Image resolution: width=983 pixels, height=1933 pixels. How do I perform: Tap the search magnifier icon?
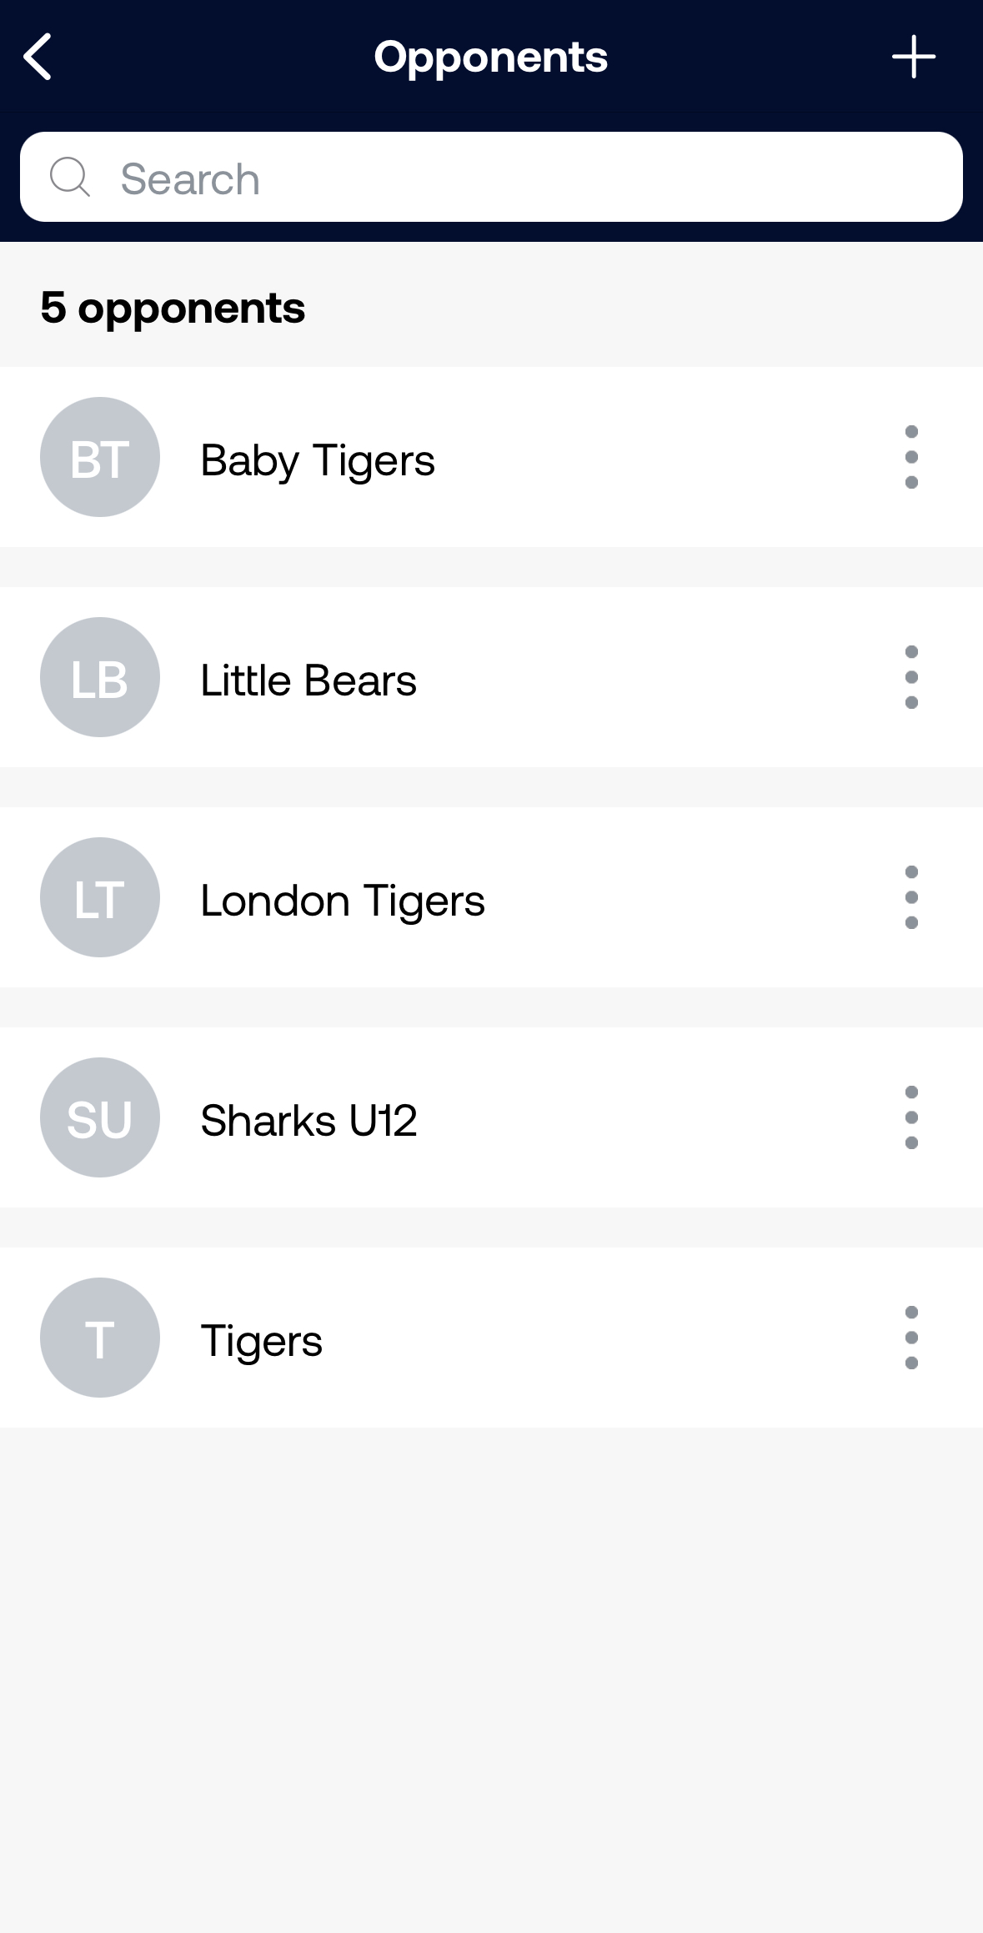pyautogui.click(x=70, y=177)
